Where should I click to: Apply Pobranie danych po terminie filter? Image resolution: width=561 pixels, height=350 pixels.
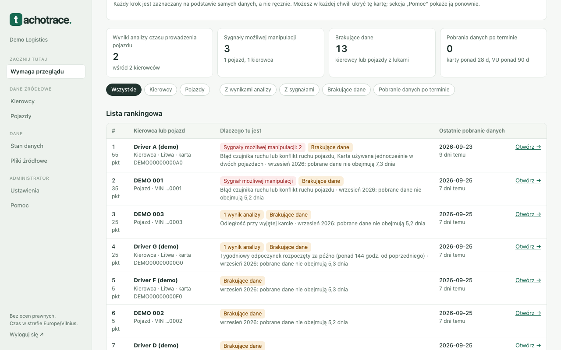click(x=414, y=90)
